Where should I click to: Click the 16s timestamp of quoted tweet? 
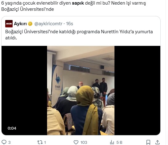click(70, 24)
